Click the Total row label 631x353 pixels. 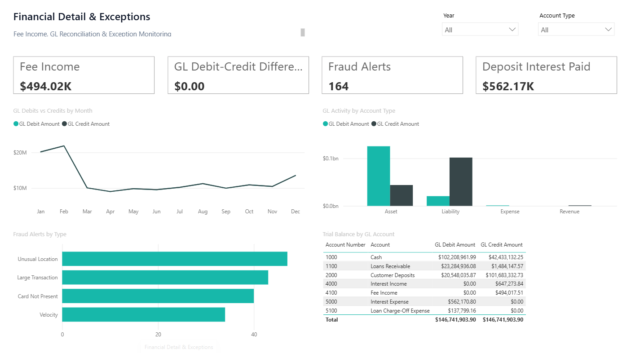(332, 320)
